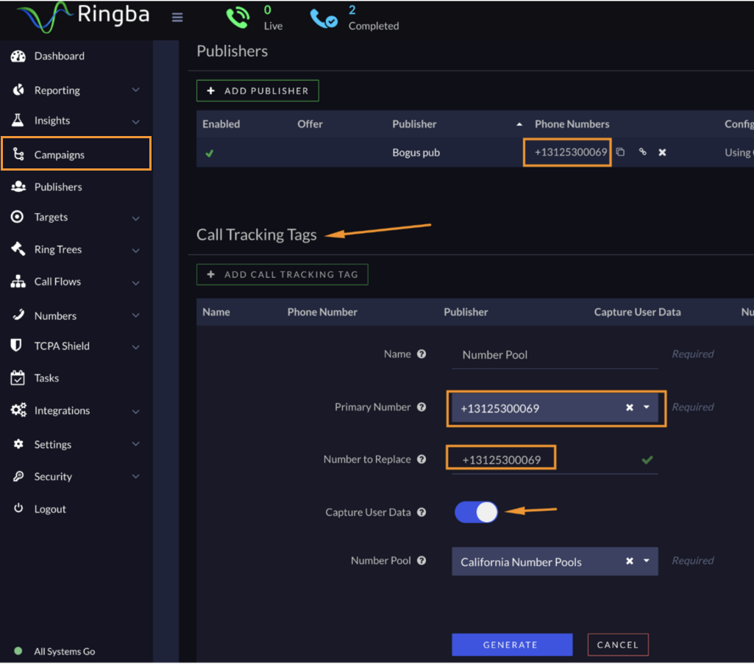
Task: Clear the Primary Number selection
Action: (x=630, y=407)
